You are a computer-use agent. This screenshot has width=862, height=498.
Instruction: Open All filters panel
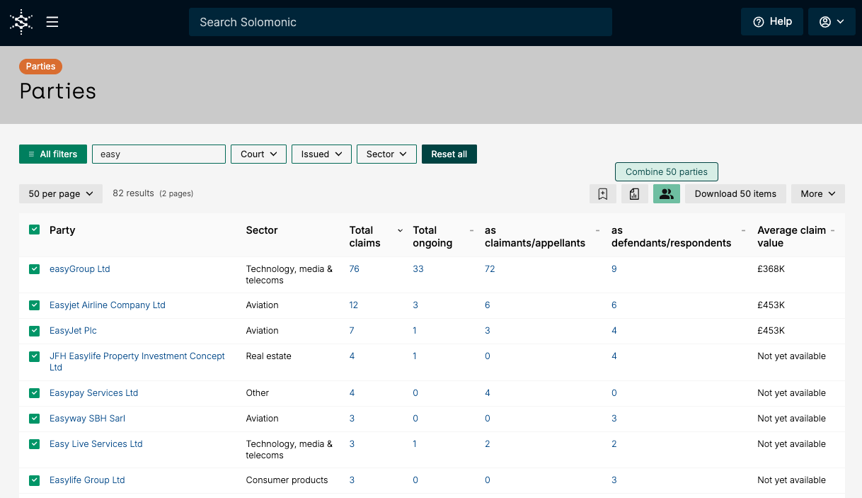[53, 154]
